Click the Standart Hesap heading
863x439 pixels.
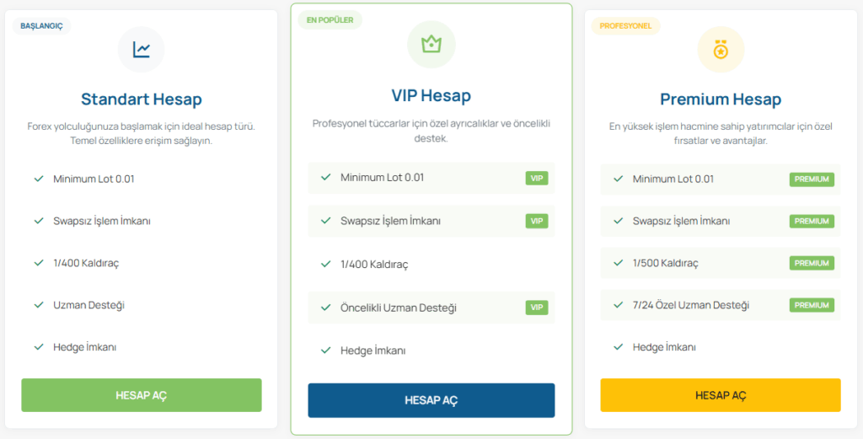tap(142, 99)
